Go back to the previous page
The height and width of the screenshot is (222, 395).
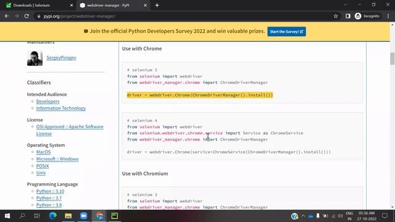(x=7, y=16)
